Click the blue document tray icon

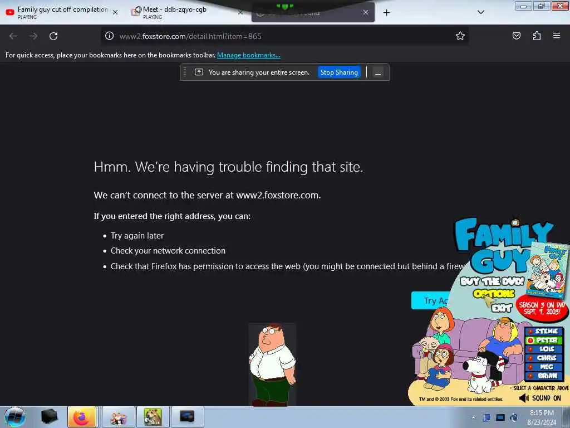[x=487, y=417]
